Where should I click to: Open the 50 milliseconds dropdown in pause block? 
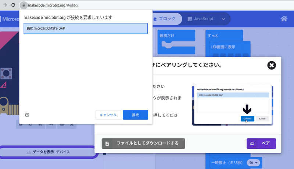point(254,163)
